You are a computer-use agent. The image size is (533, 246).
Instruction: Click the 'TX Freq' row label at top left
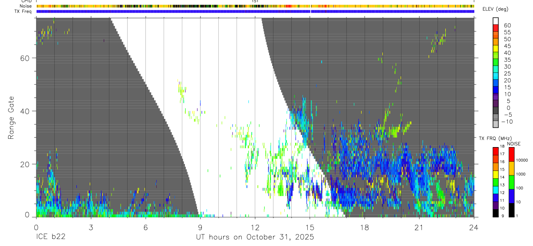[x=23, y=11]
